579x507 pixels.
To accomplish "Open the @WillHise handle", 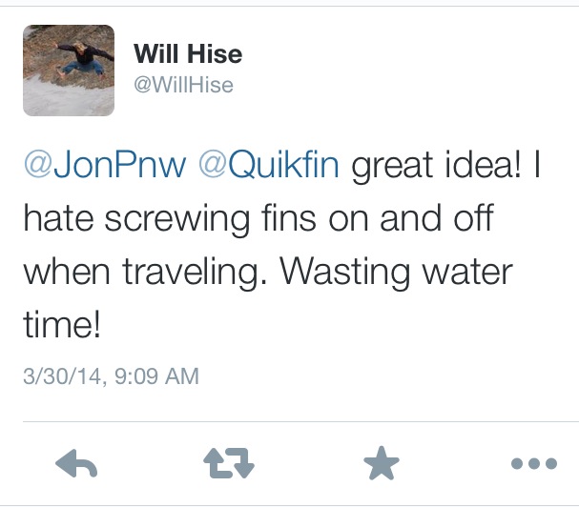I will pos(183,85).
